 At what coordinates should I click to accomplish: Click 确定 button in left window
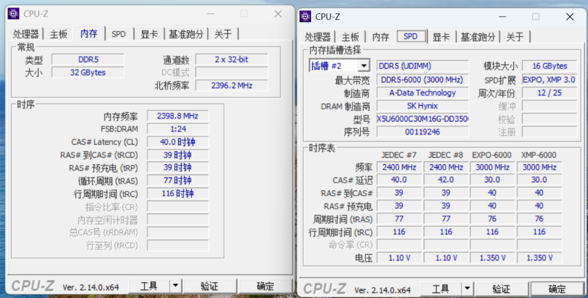coord(265,286)
